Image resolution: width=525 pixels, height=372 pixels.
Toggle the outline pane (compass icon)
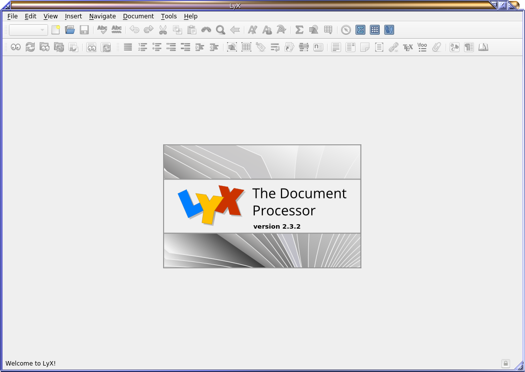point(346,30)
